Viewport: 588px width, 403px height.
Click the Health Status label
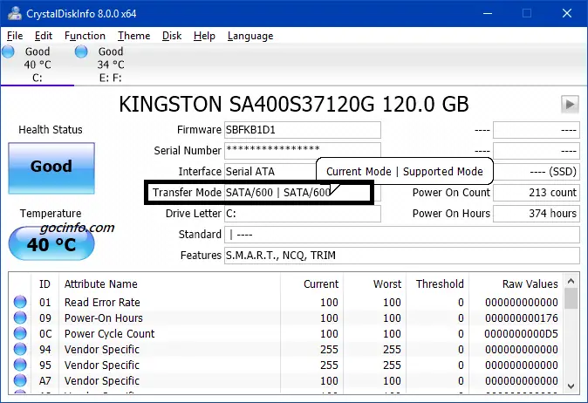click(51, 130)
